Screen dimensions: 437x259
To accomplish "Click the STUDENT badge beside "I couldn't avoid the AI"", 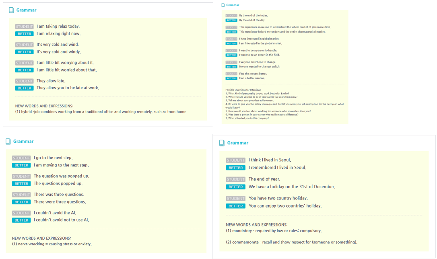I will pos(21,213).
